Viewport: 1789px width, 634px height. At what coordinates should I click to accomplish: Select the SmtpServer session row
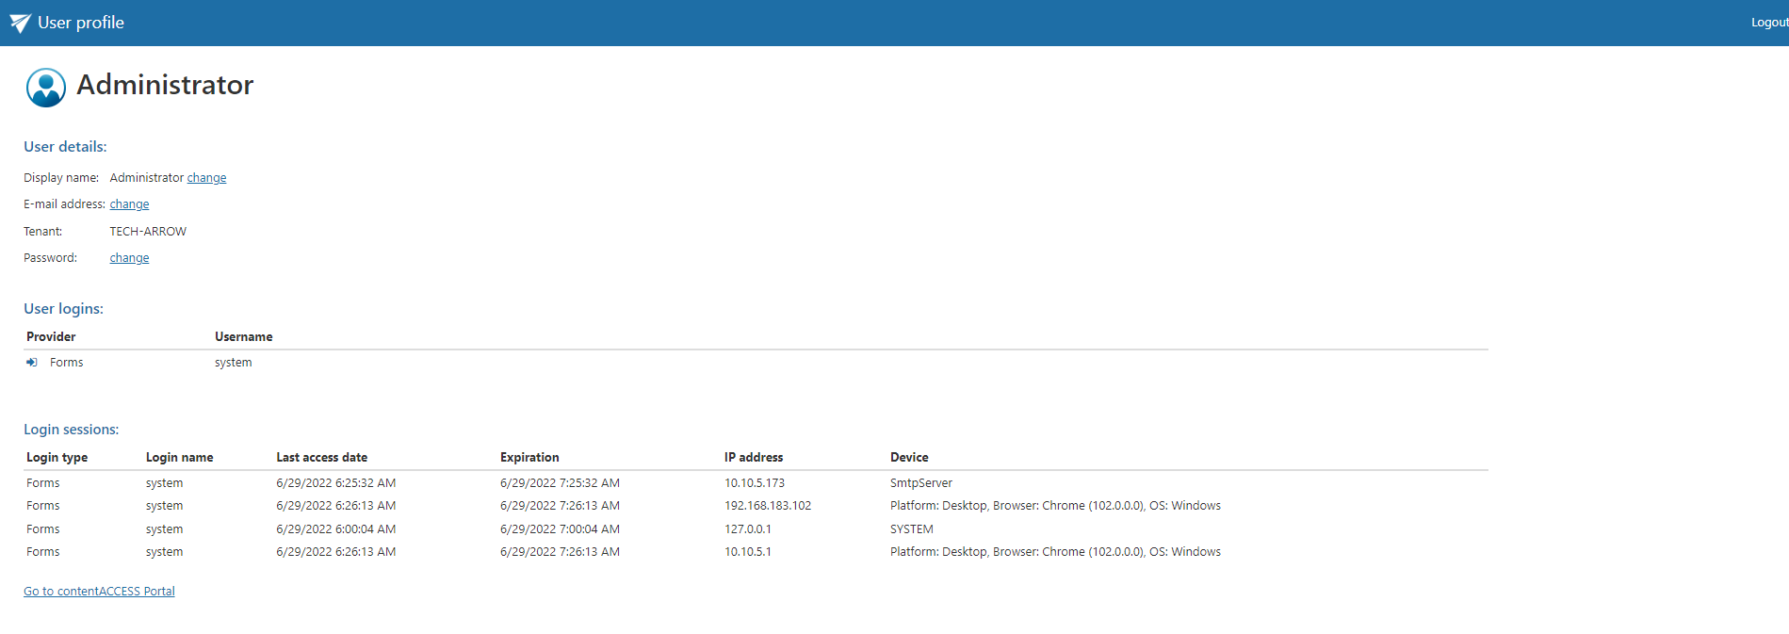[920, 483]
